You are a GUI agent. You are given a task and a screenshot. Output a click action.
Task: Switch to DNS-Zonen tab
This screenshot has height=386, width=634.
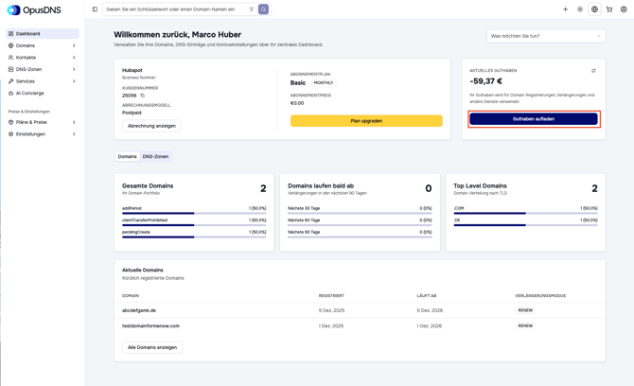pos(155,156)
